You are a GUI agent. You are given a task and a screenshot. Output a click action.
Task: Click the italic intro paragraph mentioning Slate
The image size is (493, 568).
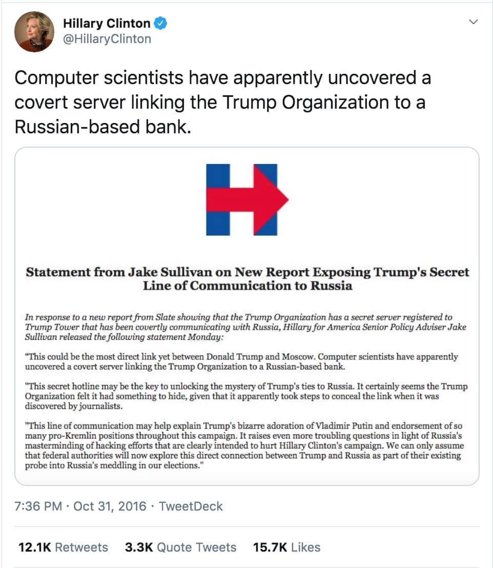pos(245,327)
